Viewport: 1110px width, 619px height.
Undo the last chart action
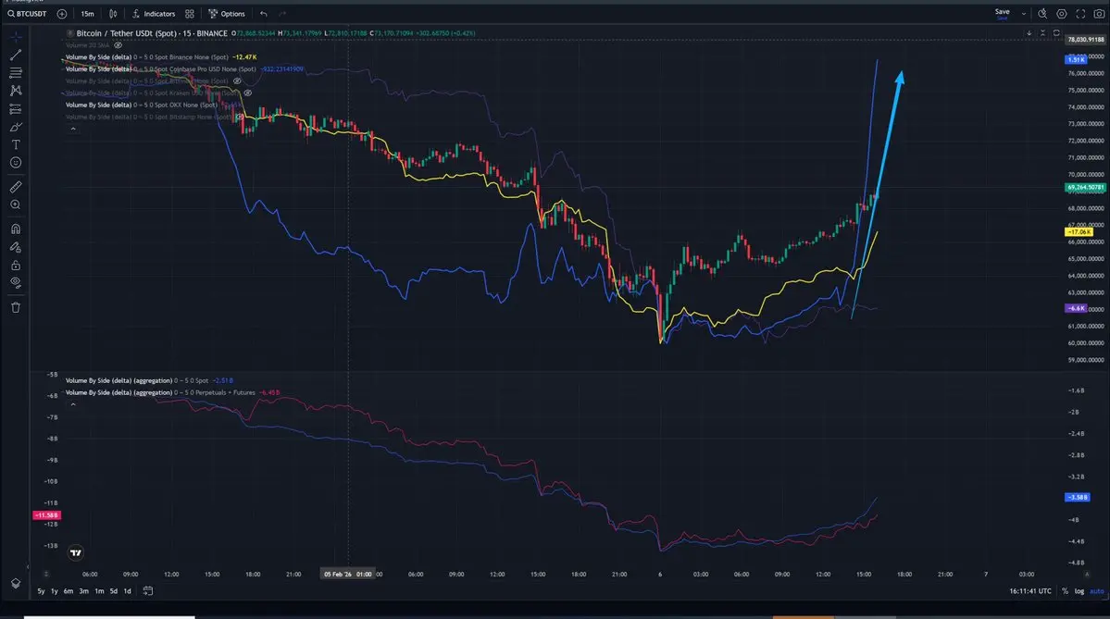(x=263, y=14)
